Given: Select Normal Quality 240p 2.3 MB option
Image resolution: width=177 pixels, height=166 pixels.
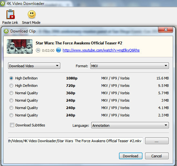Looking at the screenshot, I should (x=11, y=115).
